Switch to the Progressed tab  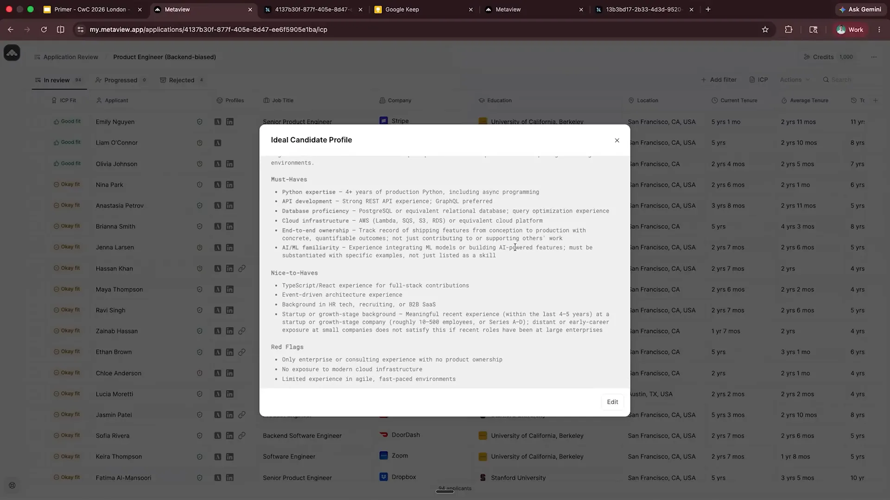[121, 80]
